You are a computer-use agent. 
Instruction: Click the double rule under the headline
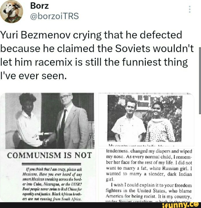tap(51, 164)
